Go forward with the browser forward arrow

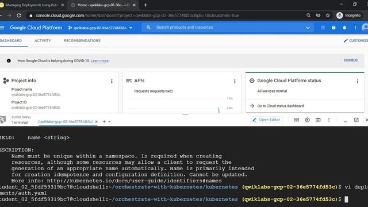pyautogui.click(x=9, y=16)
